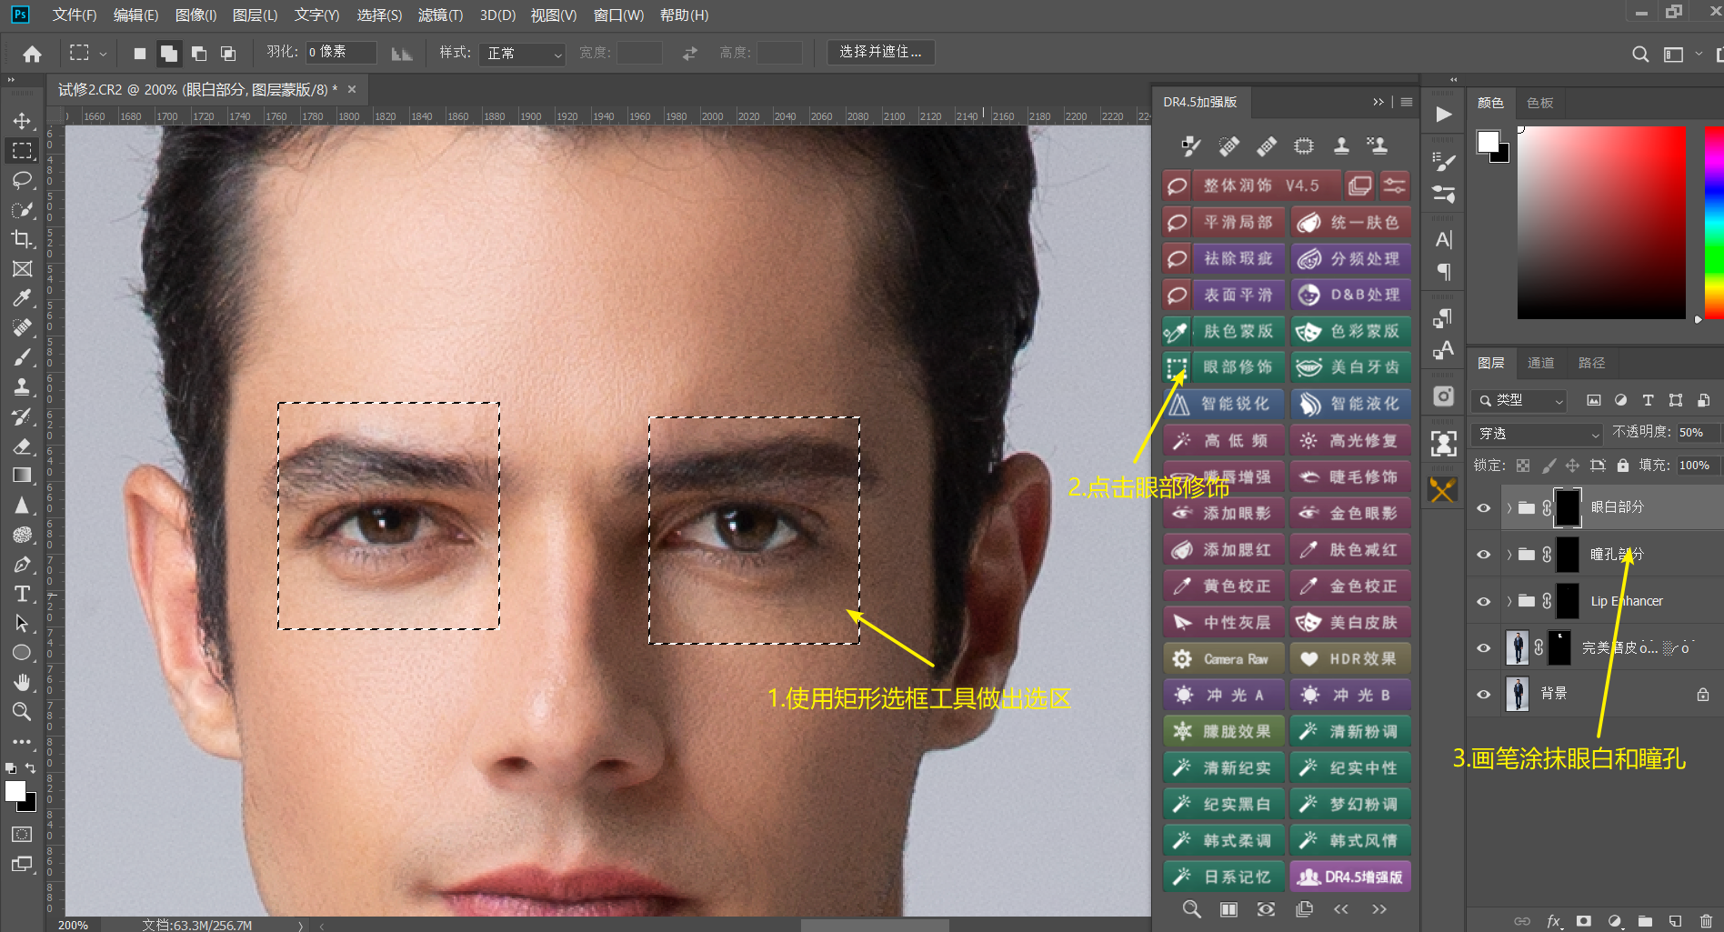This screenshot has width=1724, height=932.
Task: Open the layer fx styles icon
Action: tap(1554, 921)
